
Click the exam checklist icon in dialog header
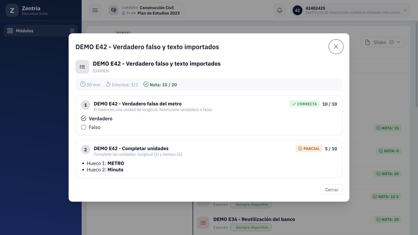tap(82, 67)
